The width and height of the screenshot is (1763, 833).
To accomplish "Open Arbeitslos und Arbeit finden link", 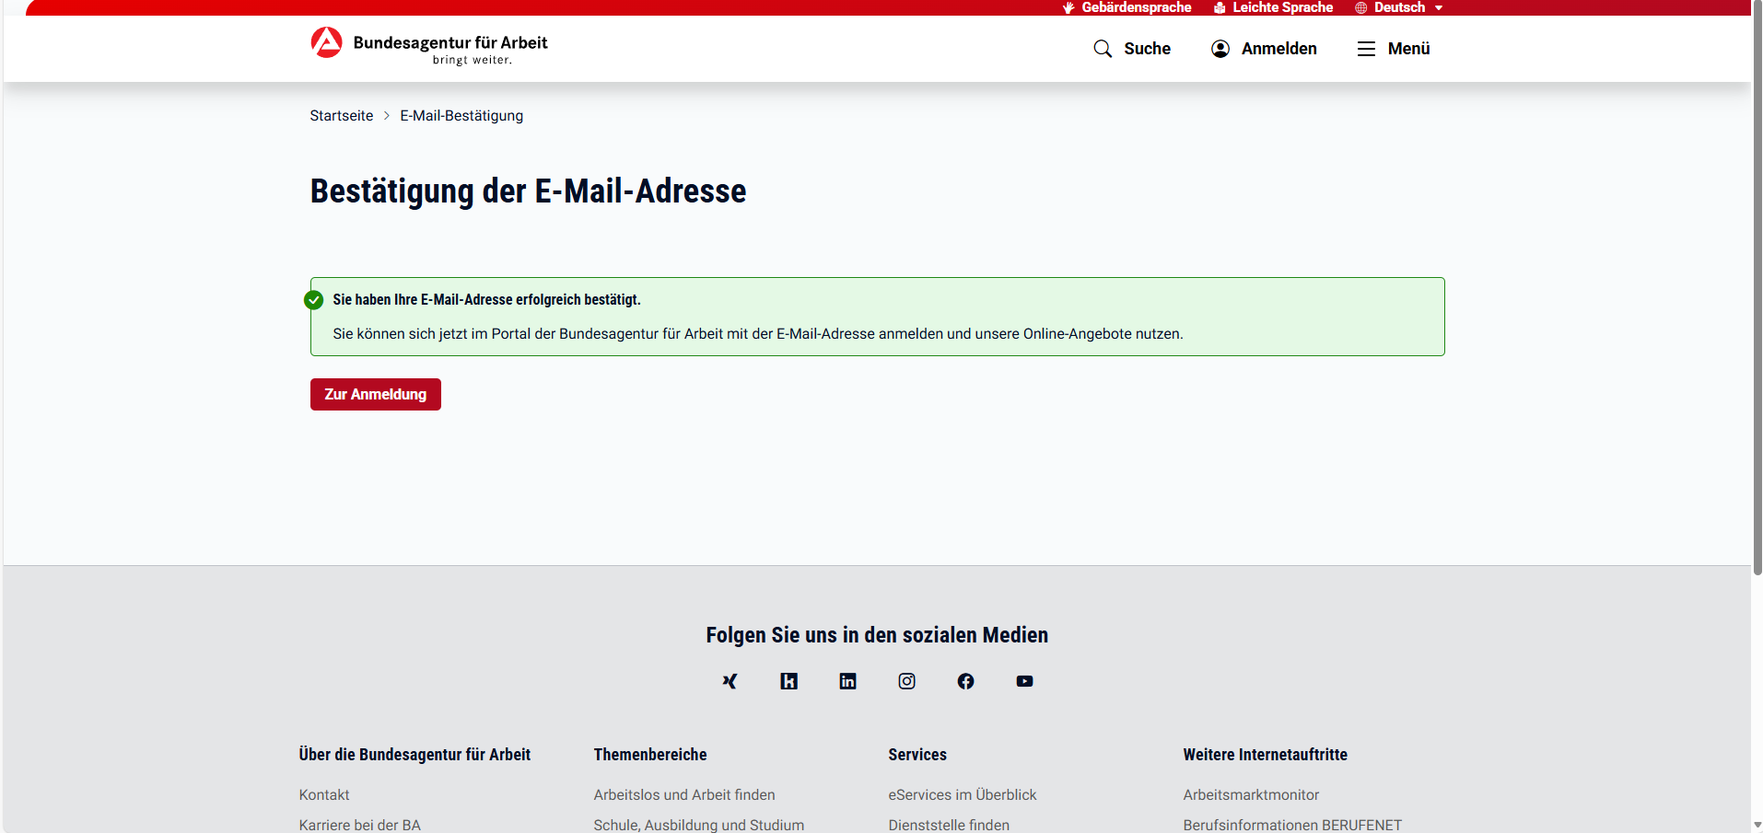I will [x=684, y=794].
